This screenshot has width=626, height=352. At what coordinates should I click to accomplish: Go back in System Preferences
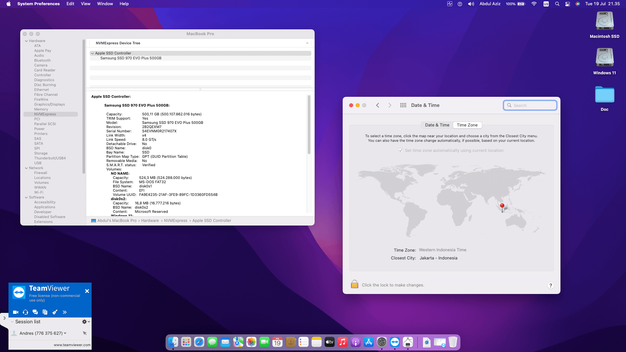(378, 105)
